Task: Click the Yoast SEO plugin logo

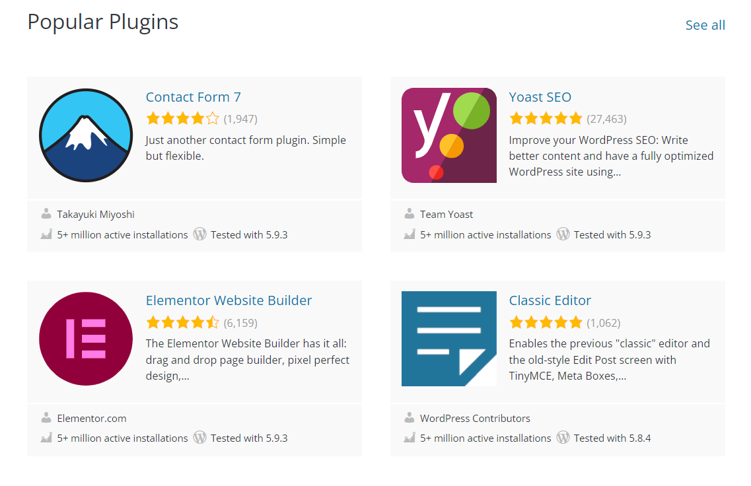Action: pos(449,135)
